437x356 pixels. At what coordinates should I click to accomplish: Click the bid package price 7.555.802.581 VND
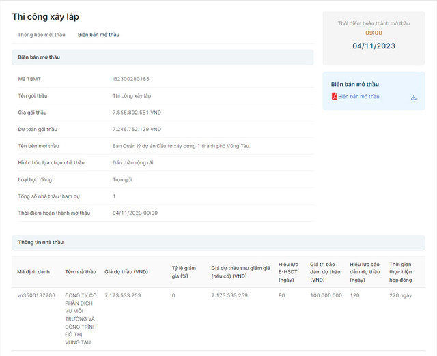coord(137,113)
